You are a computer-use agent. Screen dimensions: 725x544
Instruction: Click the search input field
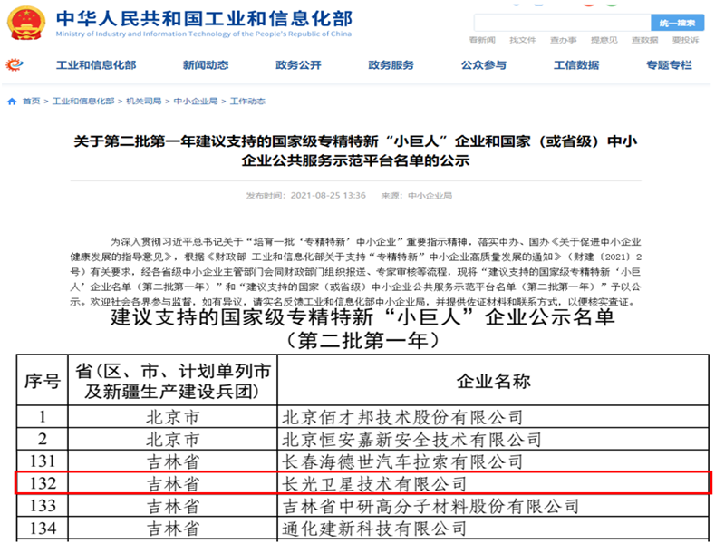click(560, 23)
